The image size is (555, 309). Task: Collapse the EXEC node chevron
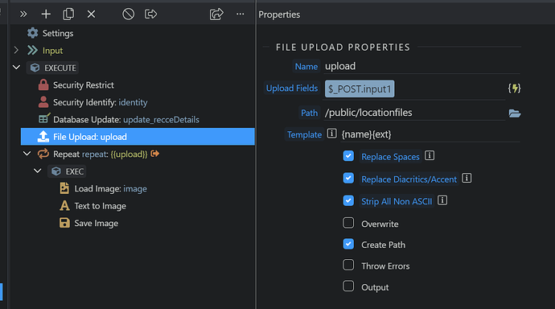pos(38,171)
